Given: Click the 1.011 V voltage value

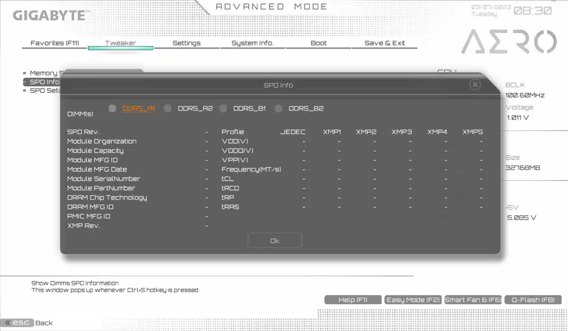Looking at the screenshot, I should [x=518, y=117].
